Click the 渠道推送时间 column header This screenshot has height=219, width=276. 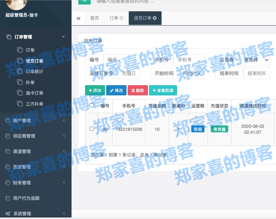tap(253, 106)
